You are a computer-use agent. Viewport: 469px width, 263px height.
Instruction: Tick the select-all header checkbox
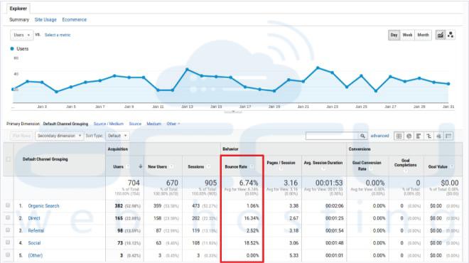(x=9, y=159)
